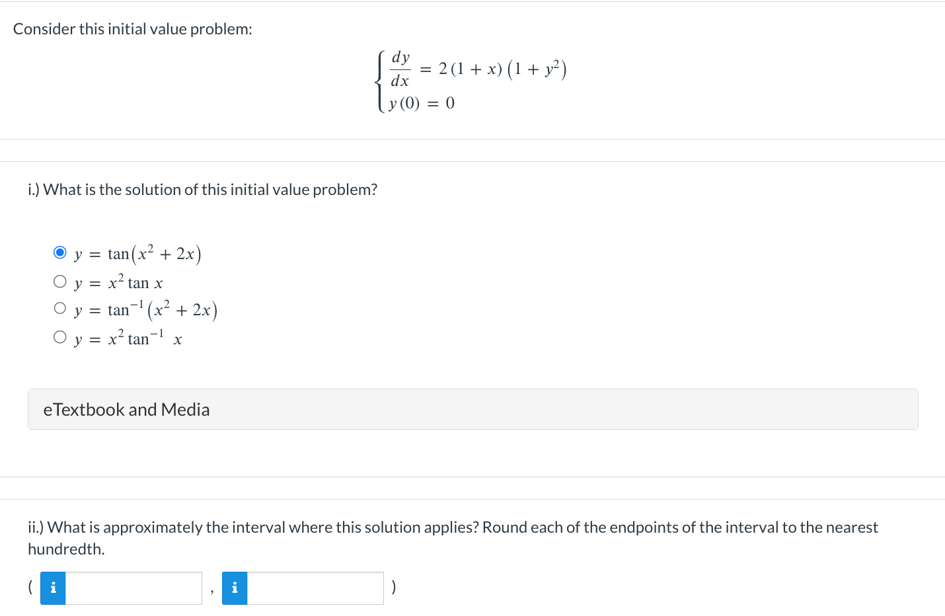The height and width of the screenshot is (616, 945).
Task: Select answer y = tan⁻¹(x² + 2x)
Action: [59, 307]
